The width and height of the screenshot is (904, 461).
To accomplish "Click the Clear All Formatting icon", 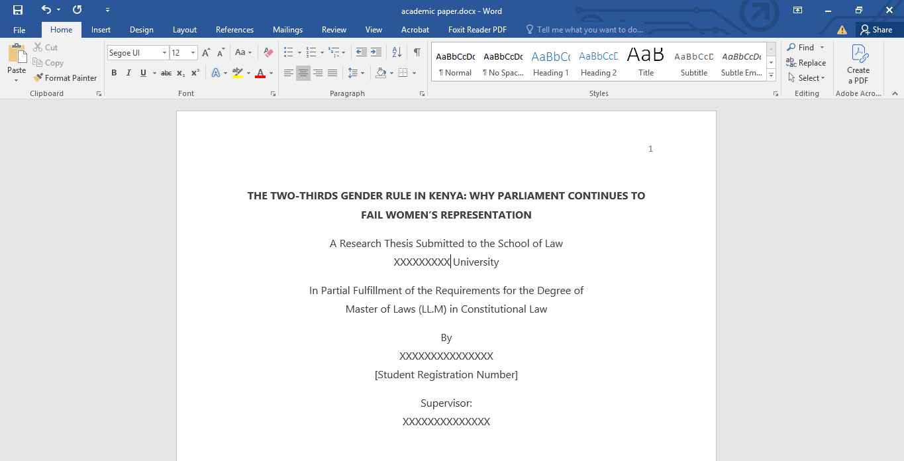I will 268,52.
